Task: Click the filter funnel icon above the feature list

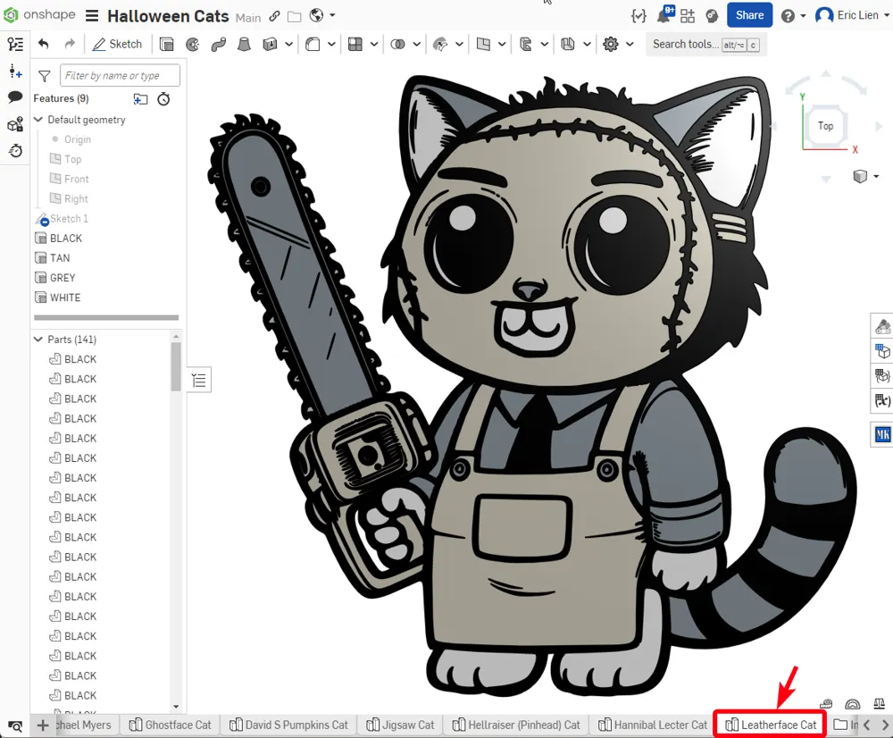Action: click(x=43, y=76)
